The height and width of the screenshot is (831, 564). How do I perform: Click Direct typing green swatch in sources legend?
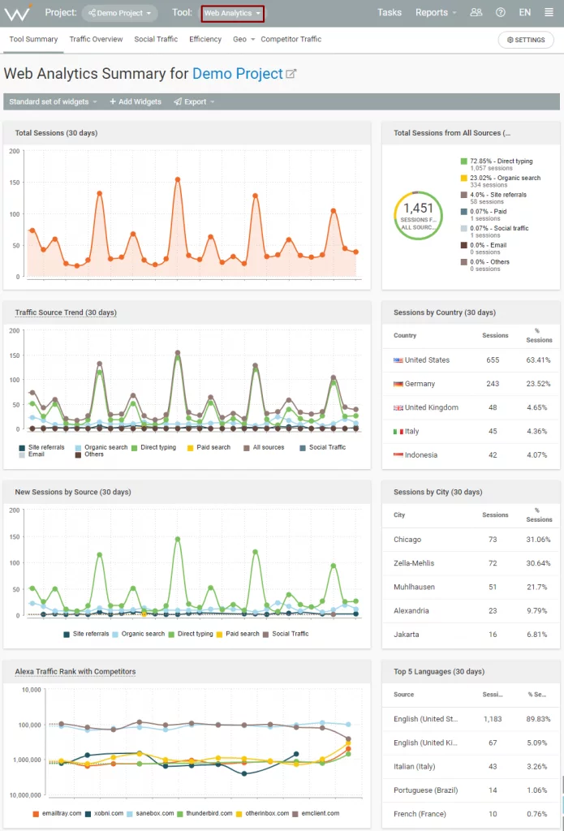[x=464, y=161]
